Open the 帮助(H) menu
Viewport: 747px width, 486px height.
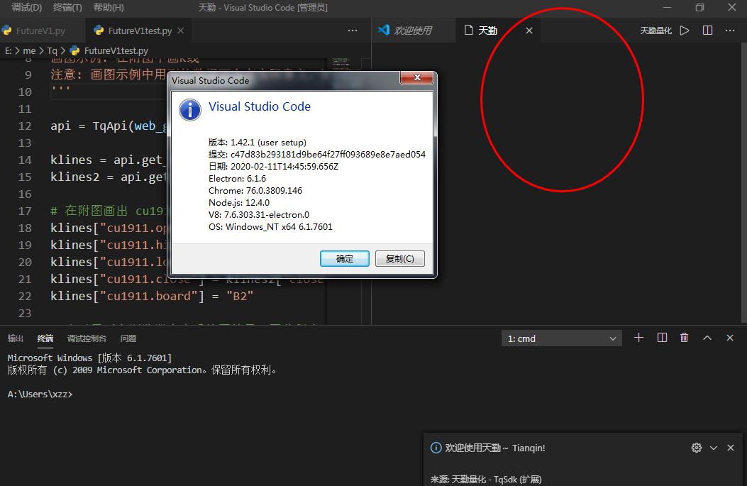click(109, 7)
